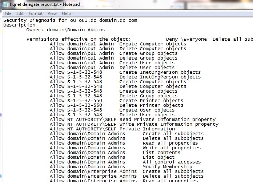Click the Notepad icon in the title bar
Image resolution: width=253 pixels, height=182 pixels.
coord(5,4)
